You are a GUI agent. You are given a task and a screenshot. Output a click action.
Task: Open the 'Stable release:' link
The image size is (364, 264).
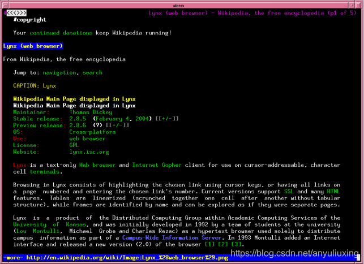38,119
